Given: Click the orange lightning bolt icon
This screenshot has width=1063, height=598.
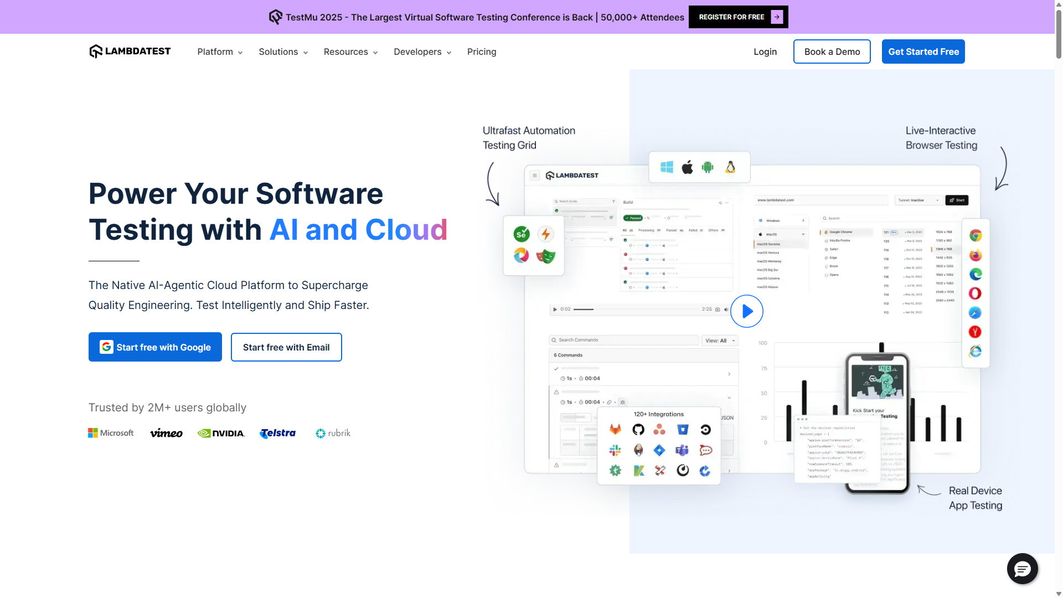Looking at the screenshot, I should click(x=546, y=234).
